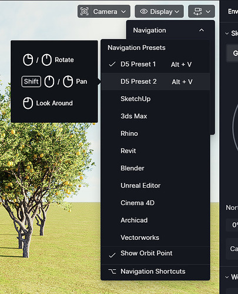Open dropdown arrow beside camera sync icon
Viewport: 238px width, 294px height.
click(208, 12)
